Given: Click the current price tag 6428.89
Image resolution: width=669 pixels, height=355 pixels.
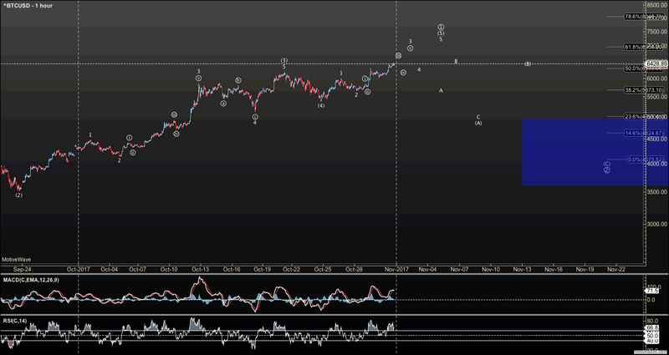Looking at the screenshot, I should (x=656, y=63).
